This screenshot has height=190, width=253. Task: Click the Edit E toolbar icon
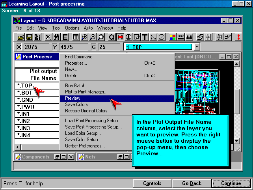pos(65,37)
